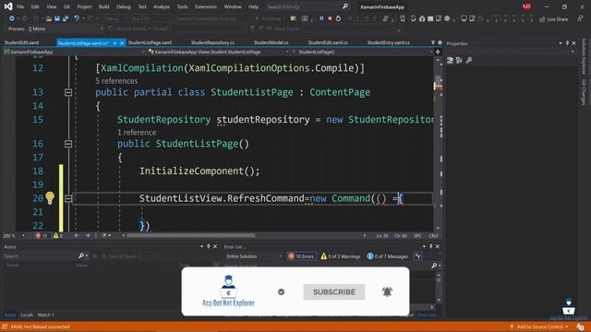This screenshot has width=591, height=332.
Task: Switch to StudentModel.cs tab
Action: pos(271,42)
